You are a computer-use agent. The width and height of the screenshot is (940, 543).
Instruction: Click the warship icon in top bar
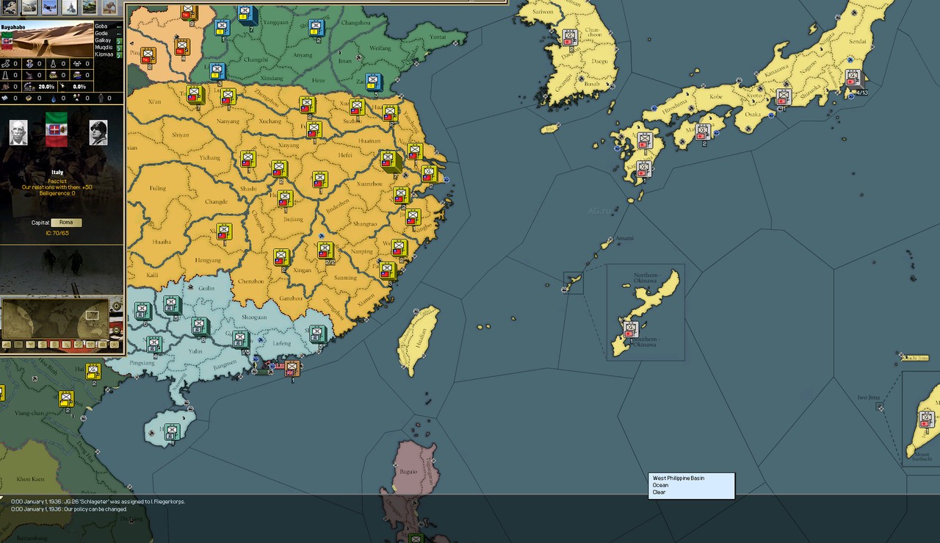(69, 7)
